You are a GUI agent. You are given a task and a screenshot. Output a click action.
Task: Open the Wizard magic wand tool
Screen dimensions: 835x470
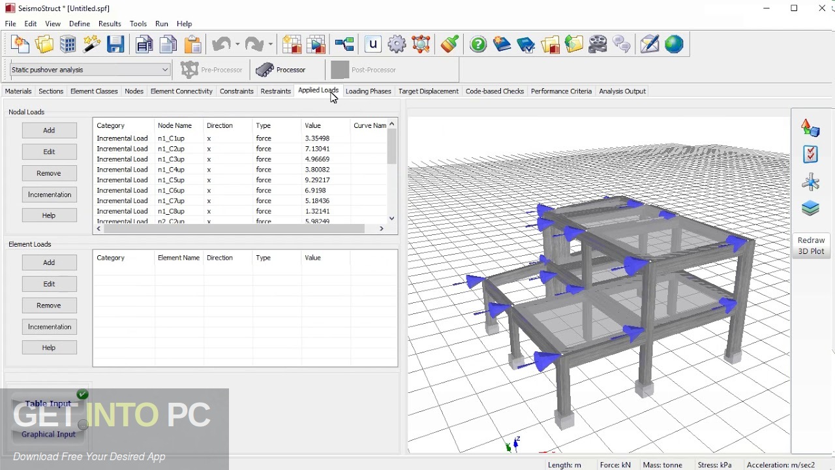click(x=92, y=44)
